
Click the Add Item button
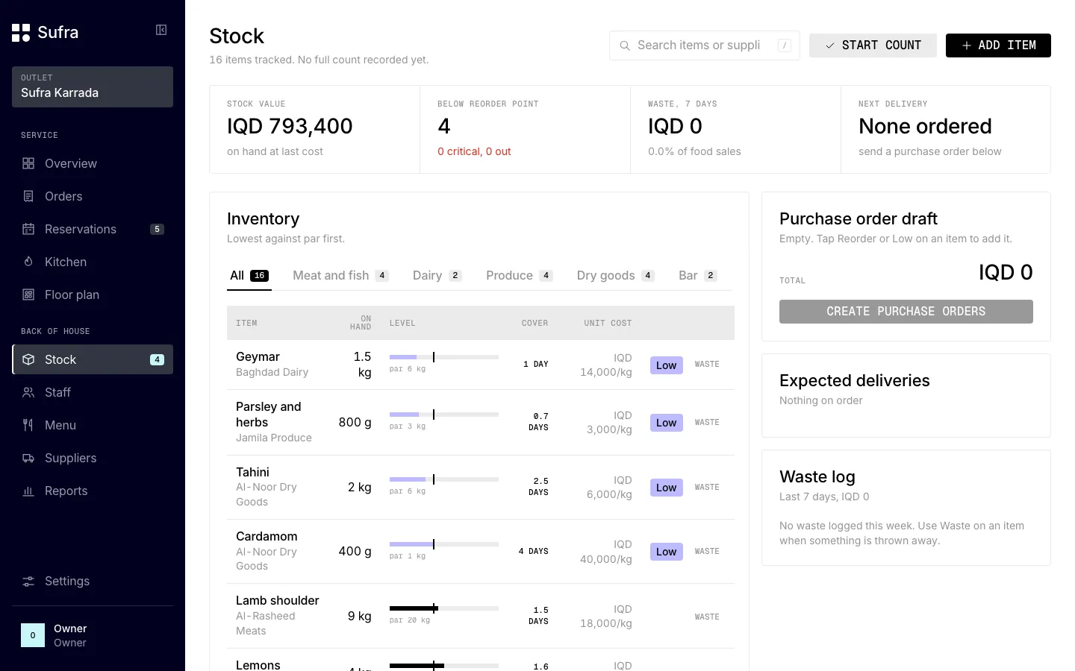pos(998,45)
